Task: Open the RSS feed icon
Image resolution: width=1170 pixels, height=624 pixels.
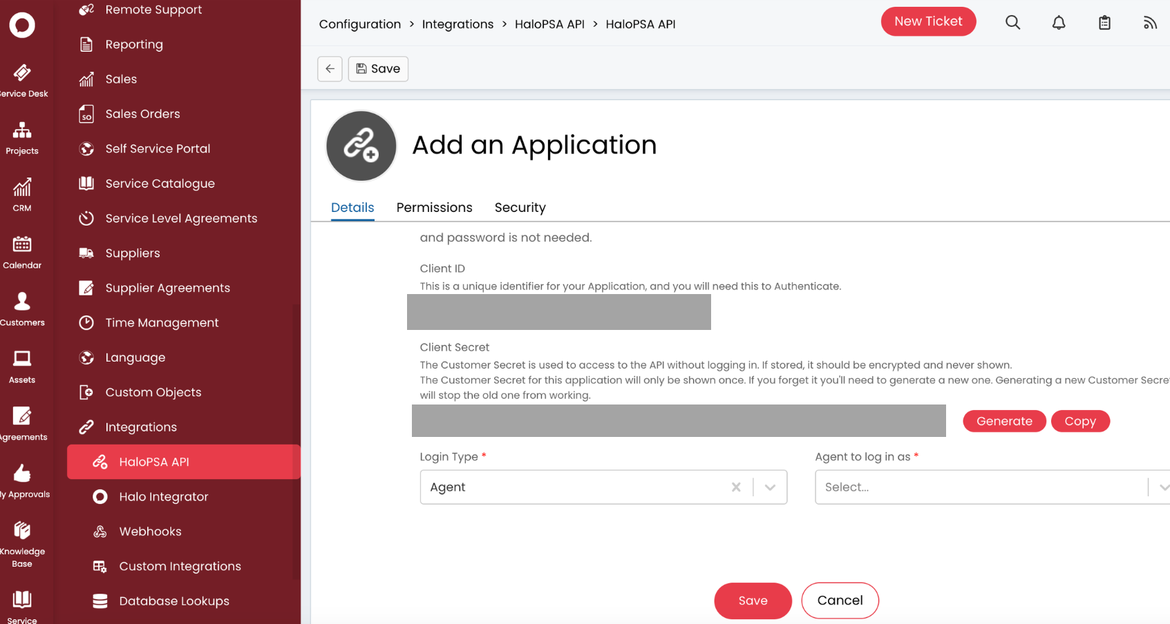Action: pos(1150,23)
